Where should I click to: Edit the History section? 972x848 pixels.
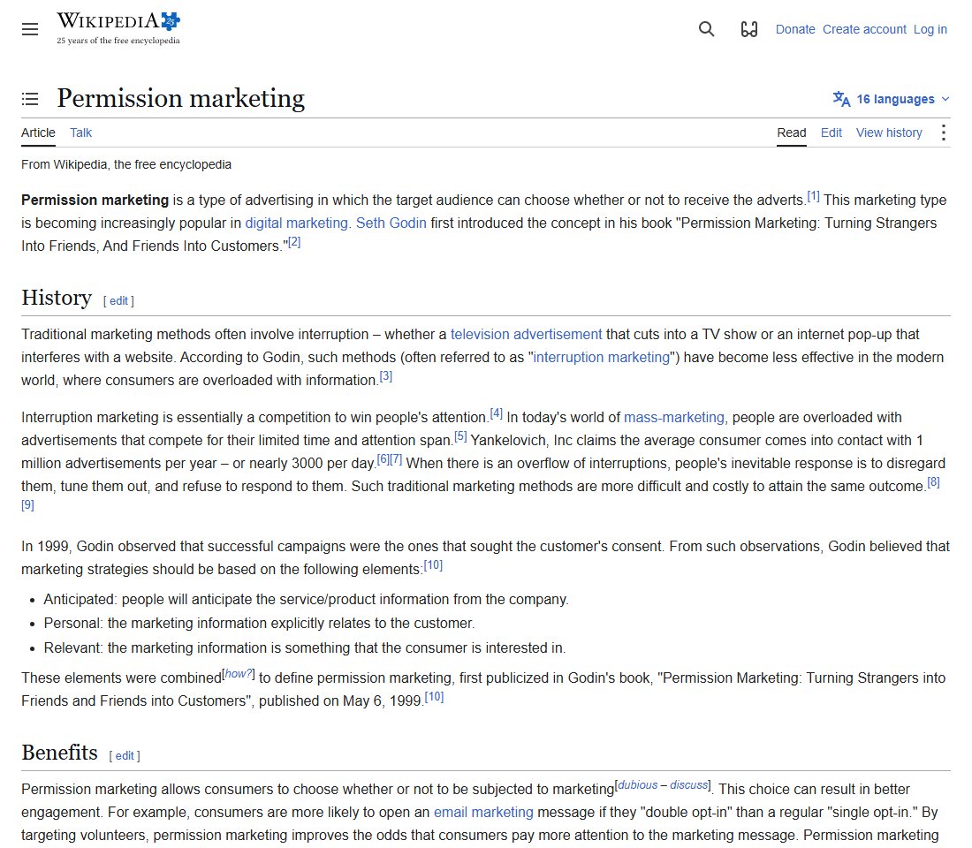click(118, 300)
